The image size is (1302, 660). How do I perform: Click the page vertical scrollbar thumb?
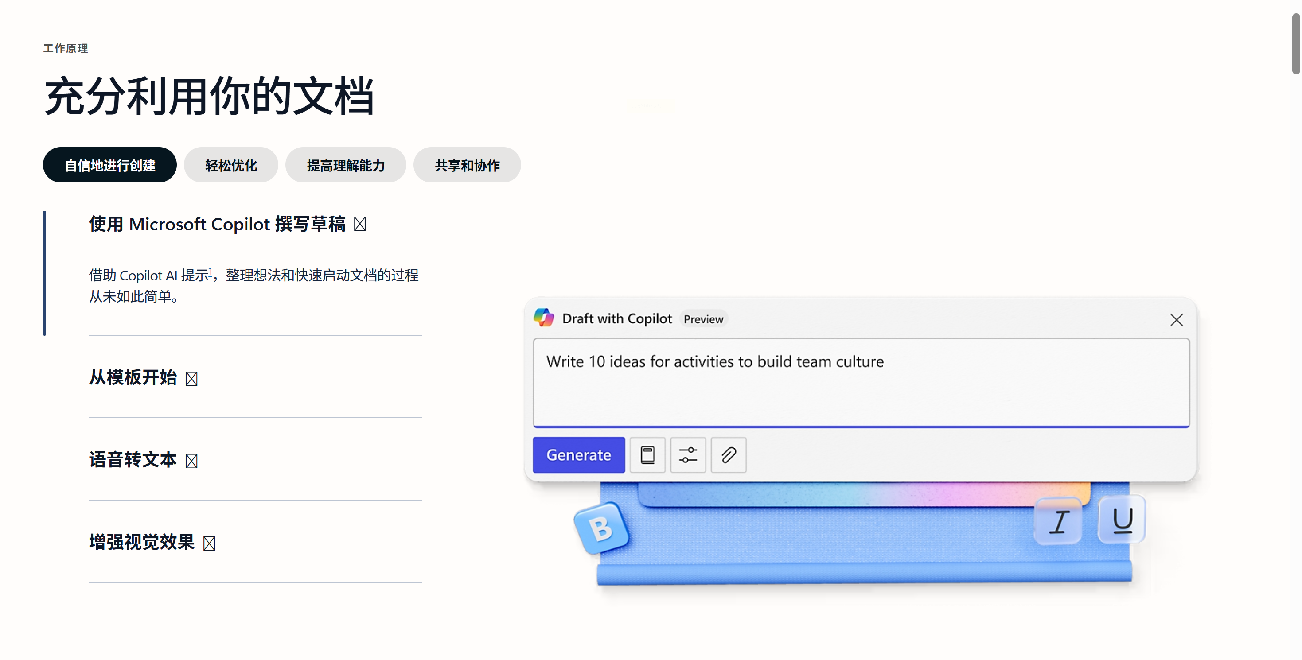click(1296, 44)
